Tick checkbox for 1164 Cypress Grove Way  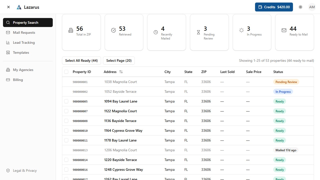(x=66, y=130)
